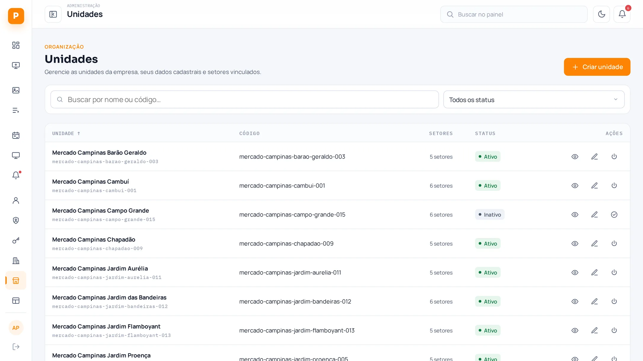Edit Mercado Campinas Jardim Flamboyant unit
643x361 pixels.
[x=594, y=330]
